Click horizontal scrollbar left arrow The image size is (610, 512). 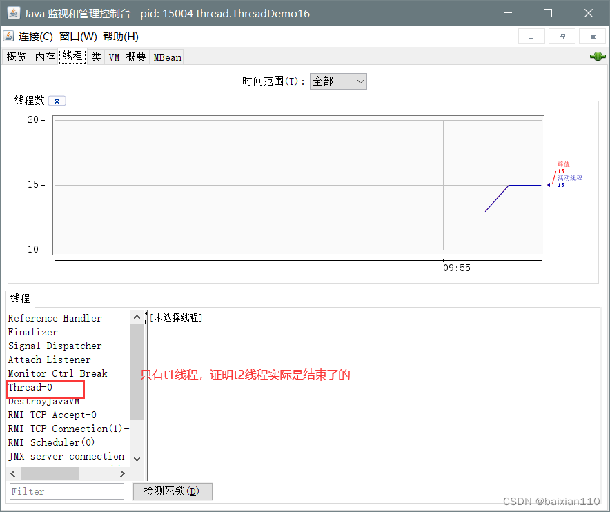(13, 473)
